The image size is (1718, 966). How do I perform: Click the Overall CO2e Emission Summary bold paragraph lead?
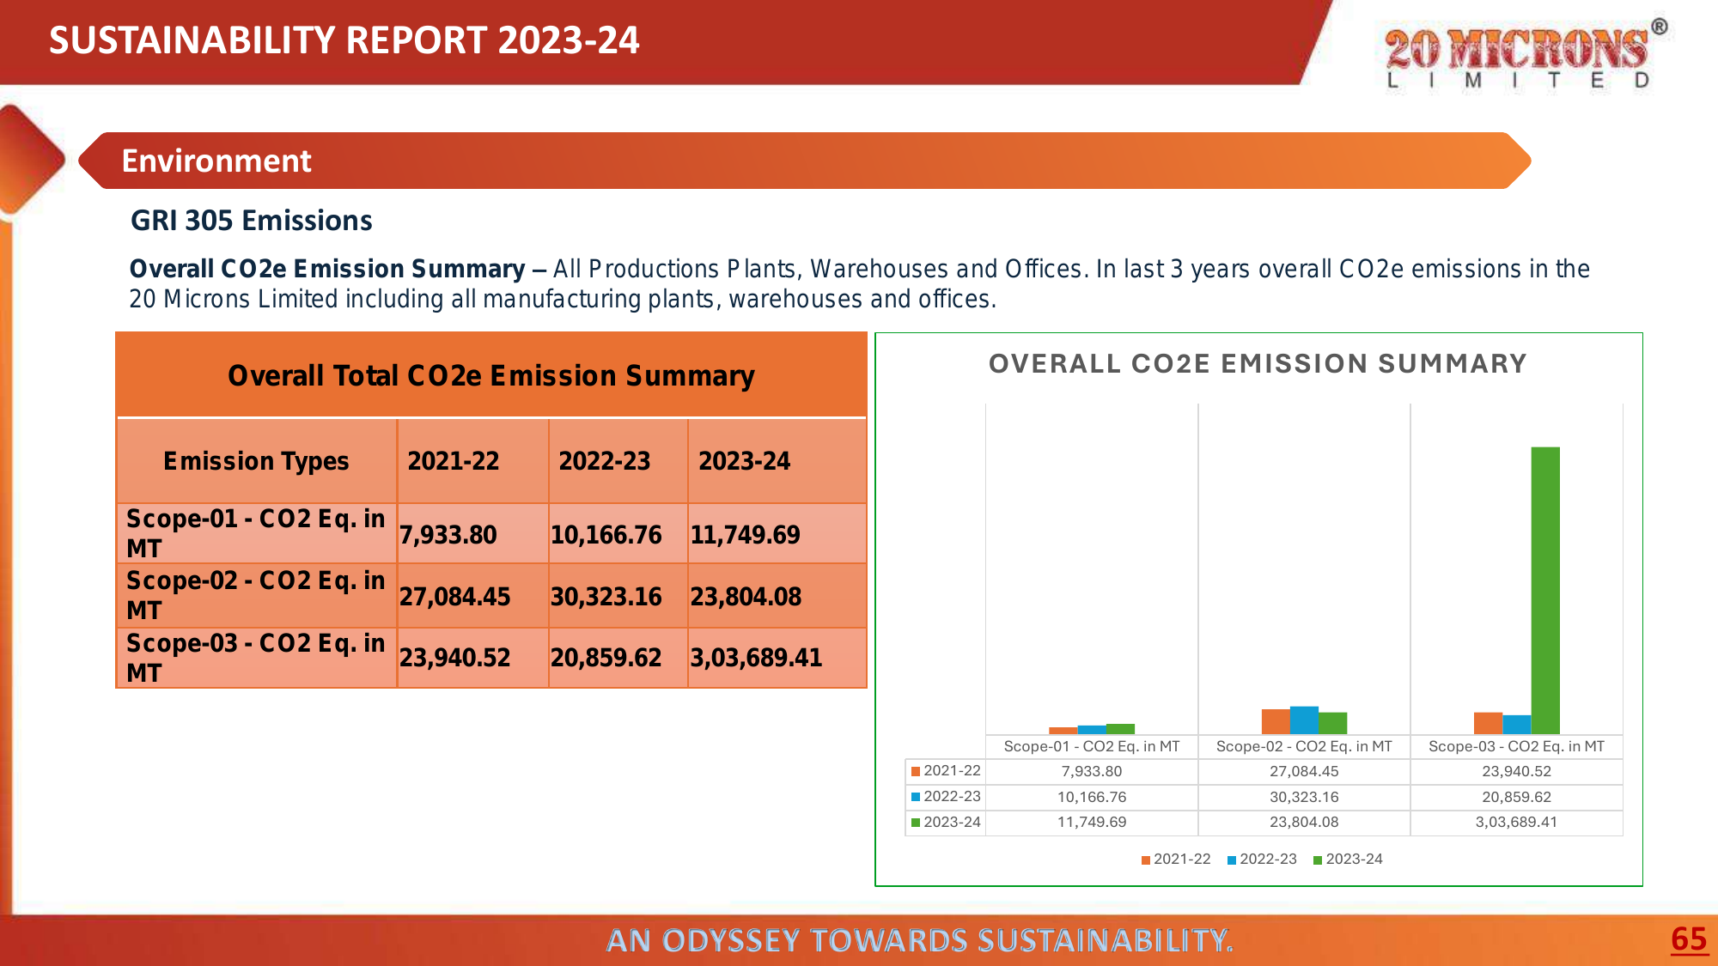coord(327,269)
